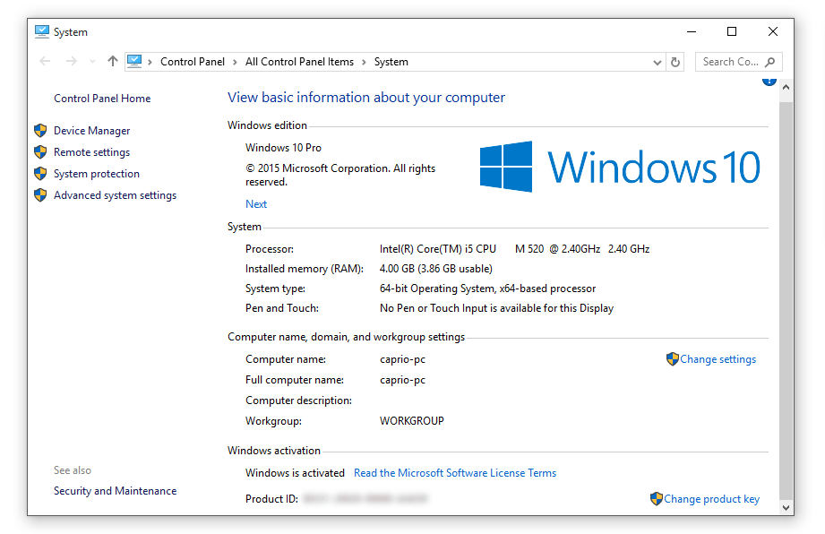Click the processor value 'Intel(R) Core(TM) i5 CPU'
825x534 pixels.
coord(438,249)
